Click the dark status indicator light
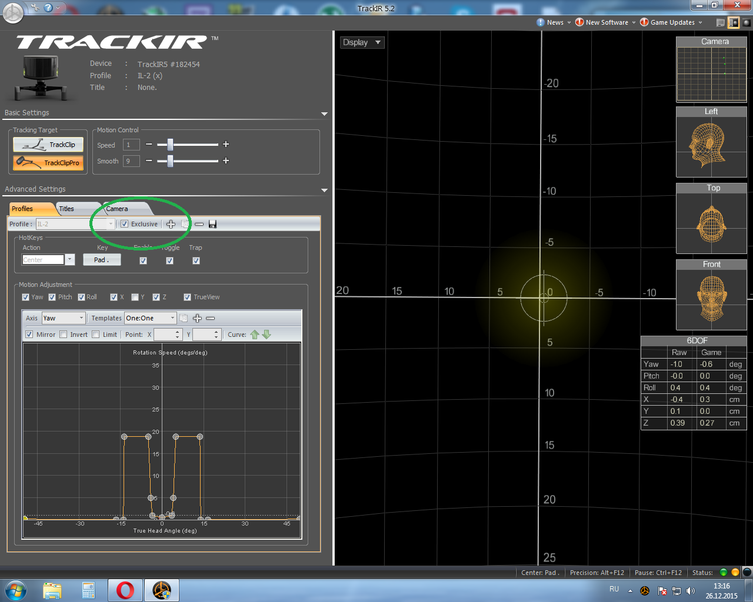Screen dimensions: 753x602 [747, 572]
